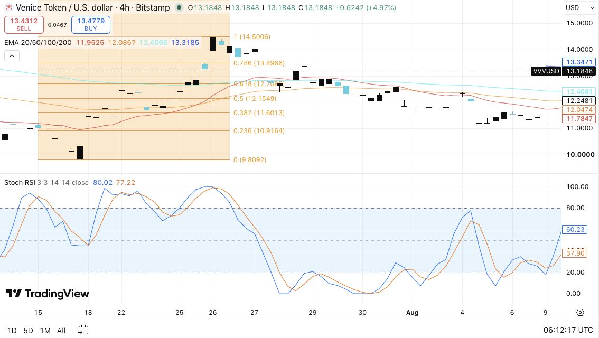599x338 pixels.
Task: Click the Stoch RSI K value 80.02
Action: point(103,183)
